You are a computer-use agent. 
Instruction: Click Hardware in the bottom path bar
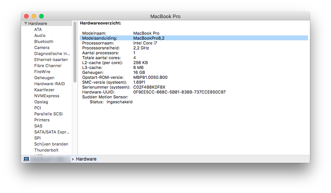[x=86, y=159]
